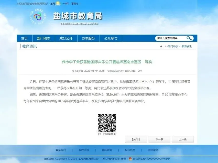Screen dimensions: 218x163
Task: Click the 扫一扫分享本页 caption
Action: 107,134
